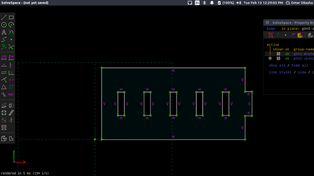Toggle shaded solid model display icon

click(310, 35)
